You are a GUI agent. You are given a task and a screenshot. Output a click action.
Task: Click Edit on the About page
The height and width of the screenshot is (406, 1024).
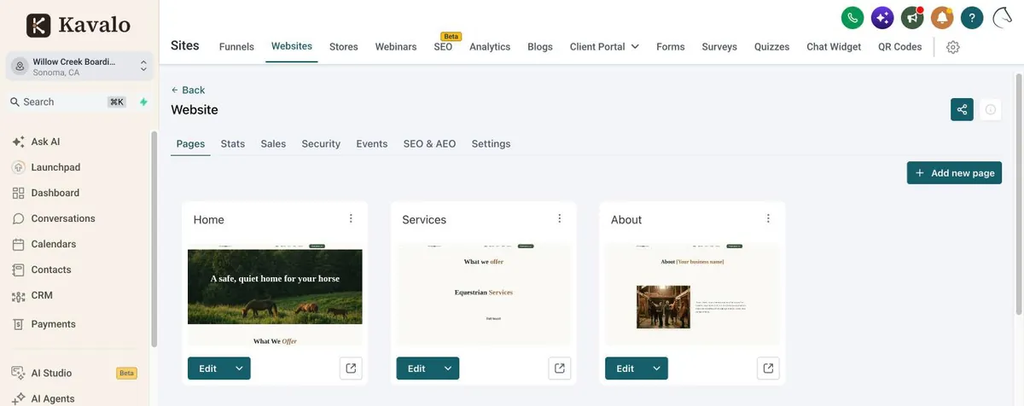pos(625,368)
